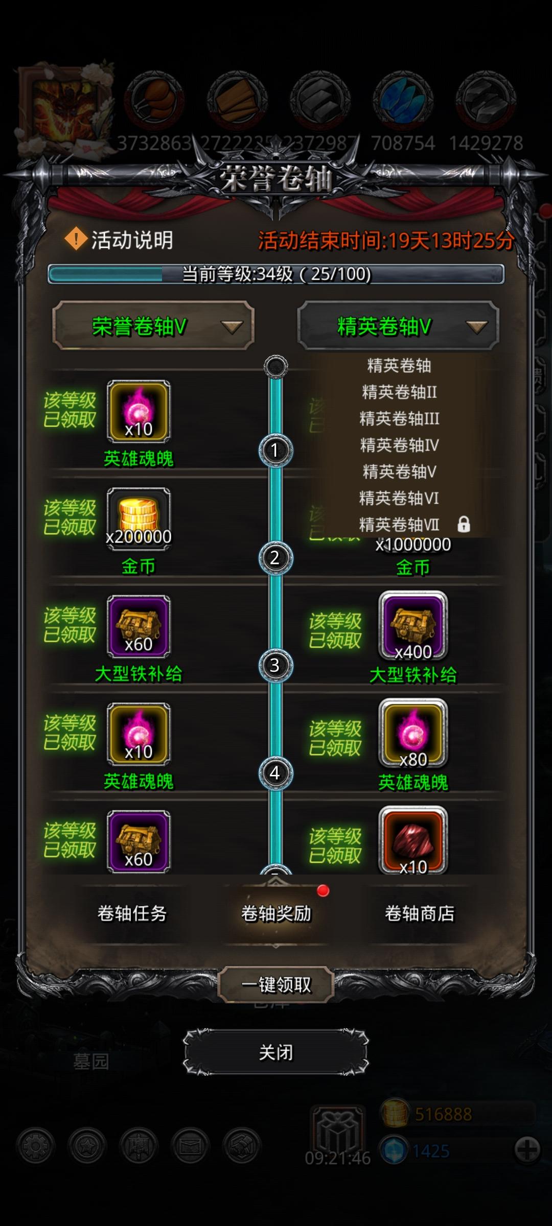Viewport: 552px width, 1226px height.
Task: Tap the blue crystal resource icon at top
Action: pyautogui.click(x=403, y=100)
